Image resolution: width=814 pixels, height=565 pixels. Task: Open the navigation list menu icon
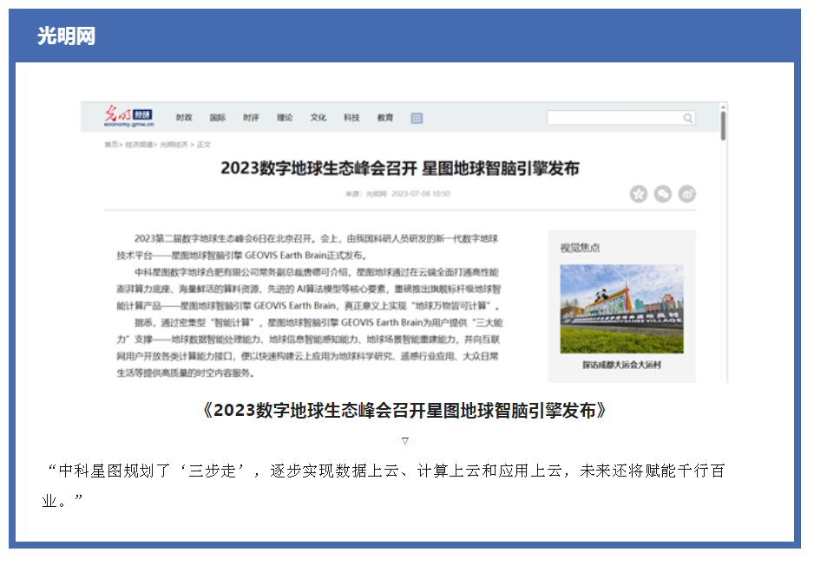click(417, 118)
